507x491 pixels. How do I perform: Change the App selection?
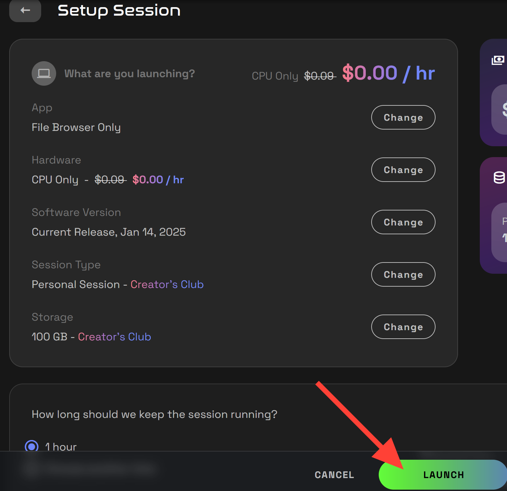[403, 117]
